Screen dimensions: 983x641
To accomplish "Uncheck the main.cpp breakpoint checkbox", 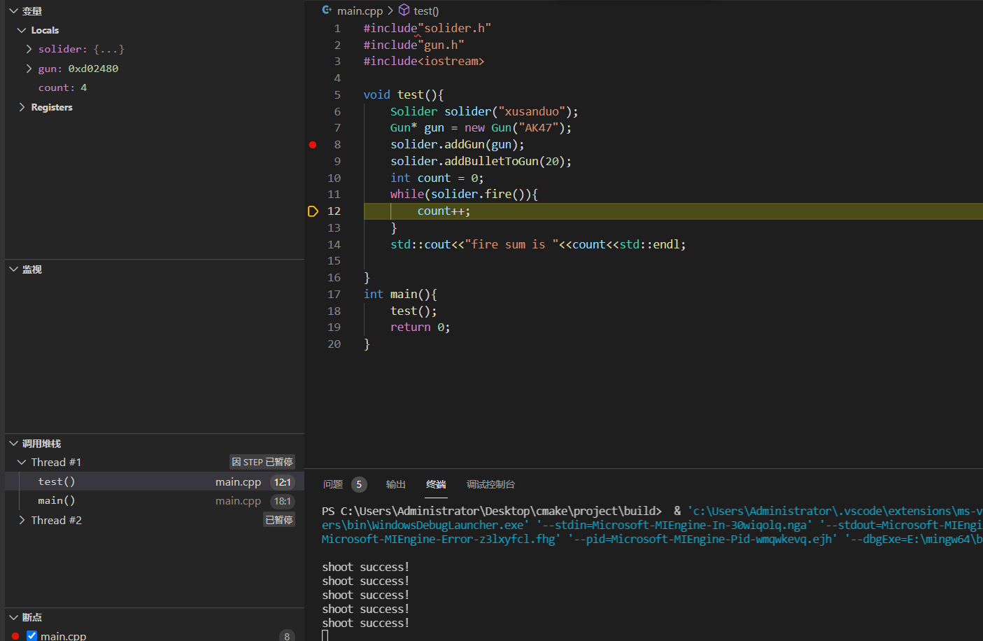I will [31, 636].
